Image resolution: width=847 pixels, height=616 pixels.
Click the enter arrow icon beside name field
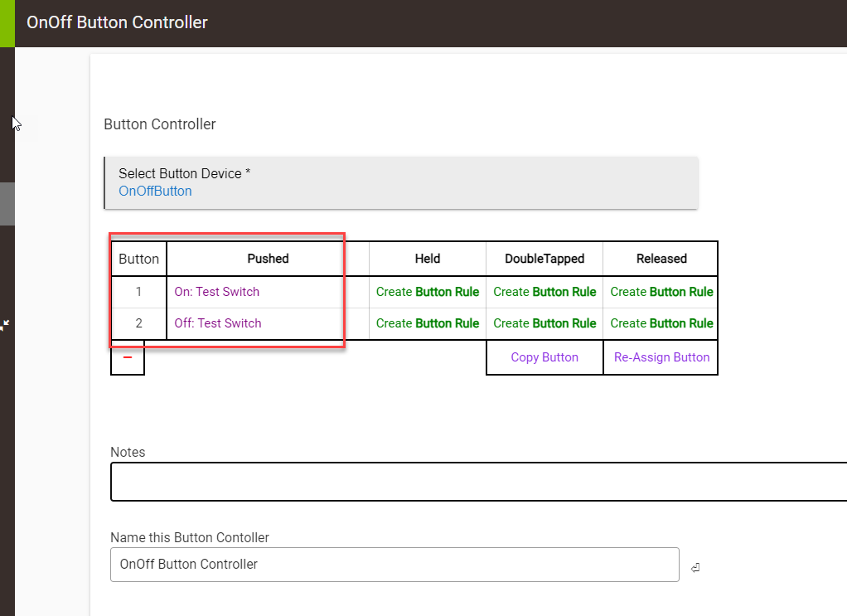coord(695,568)
